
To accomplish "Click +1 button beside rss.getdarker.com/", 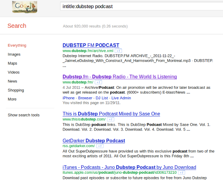I will 100,146.
